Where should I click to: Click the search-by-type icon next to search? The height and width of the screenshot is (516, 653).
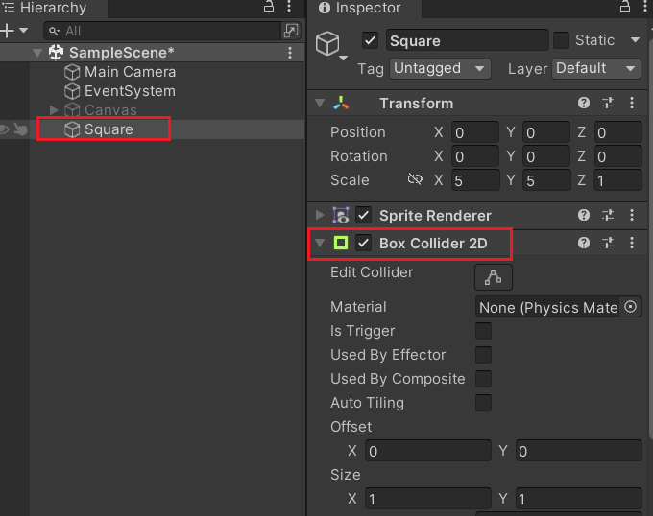290,31
